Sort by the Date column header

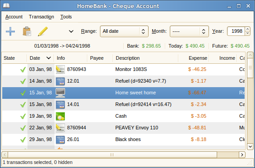coord(41,58)
